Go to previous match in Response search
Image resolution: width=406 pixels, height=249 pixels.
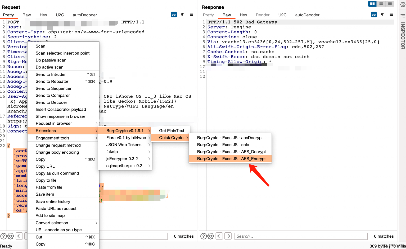[219, 236]
